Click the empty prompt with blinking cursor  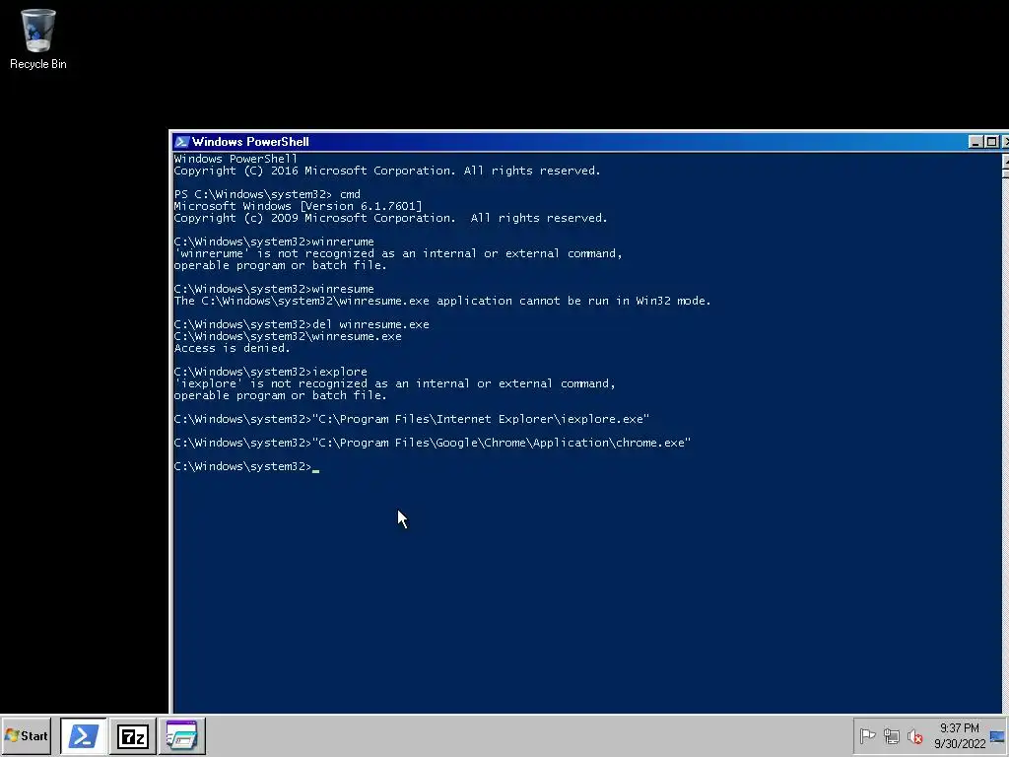[x=246, y=466]
